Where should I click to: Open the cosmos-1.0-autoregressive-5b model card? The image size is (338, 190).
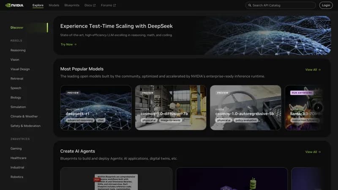coord(245,108)
